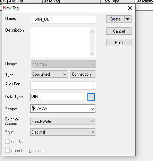Click the controller icon in Scope field
This screenshot has height=161, width=153.
pyautogui.click(x=34, y=108)
